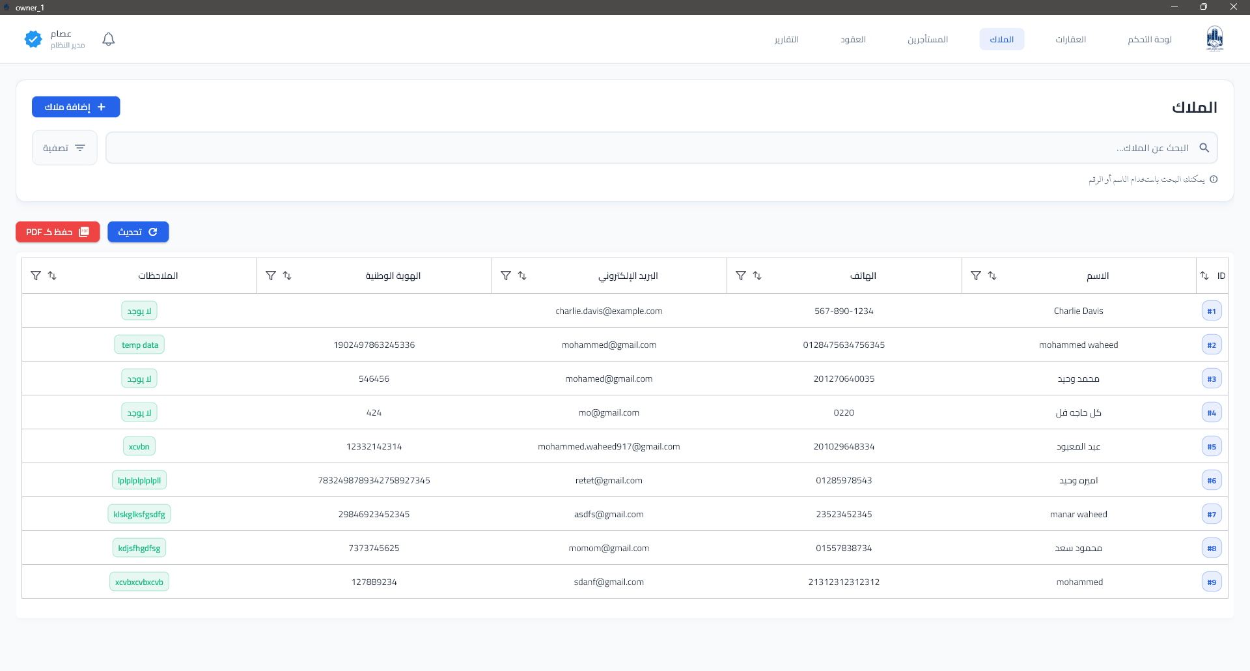Click the search magnifier icon
Viewport: 1250px width, 671px height.
1204,148
